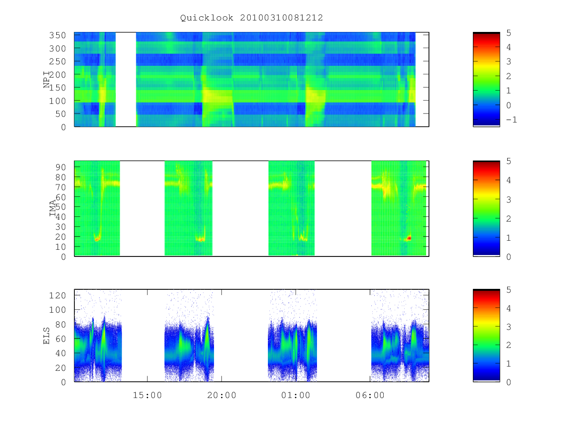This screenshot has height=429, width=572.
Task: Click the 15:00 time axis label
Action: [x=147, y=395]
